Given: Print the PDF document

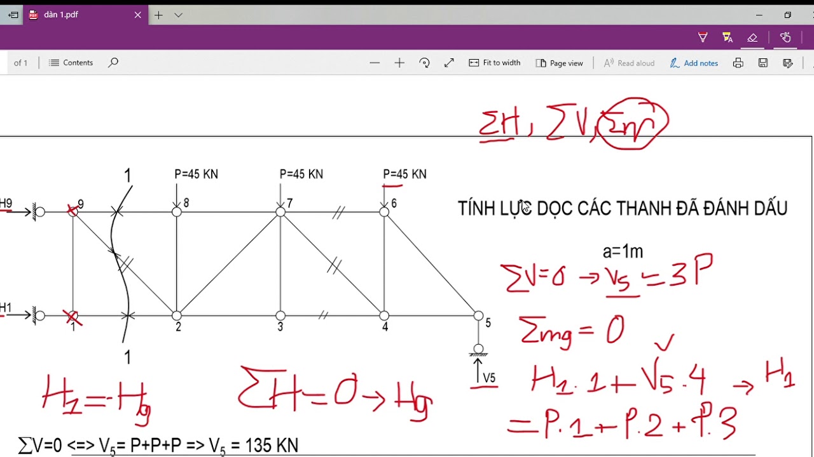Looking at the screenshot, I should tap(738, 63).
